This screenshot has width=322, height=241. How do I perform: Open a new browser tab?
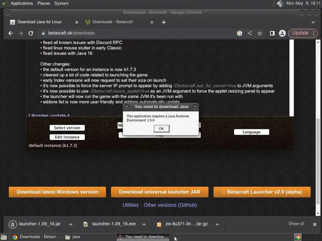point(164,22)
